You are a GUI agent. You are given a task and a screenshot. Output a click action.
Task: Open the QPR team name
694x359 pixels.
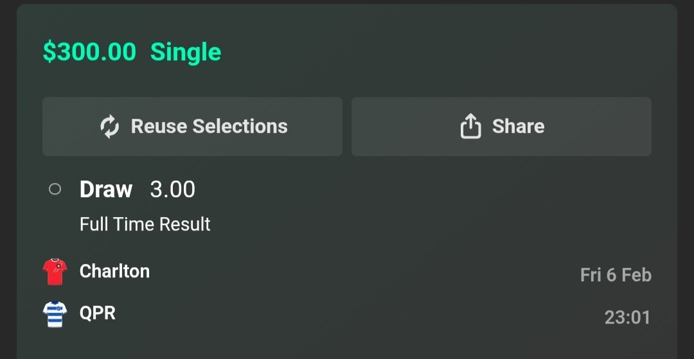point(98,313)
